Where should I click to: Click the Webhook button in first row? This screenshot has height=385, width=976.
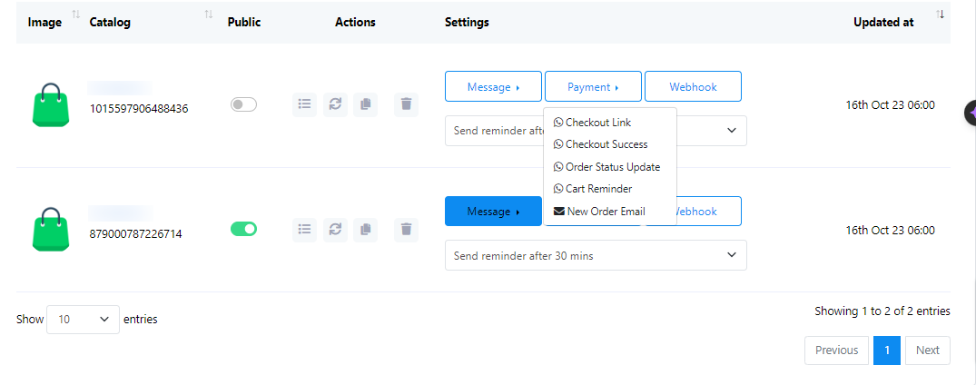[693, 87]
